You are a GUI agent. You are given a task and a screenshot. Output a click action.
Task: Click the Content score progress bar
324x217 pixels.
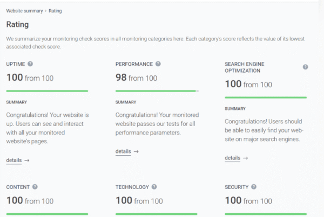pos(47,214)
